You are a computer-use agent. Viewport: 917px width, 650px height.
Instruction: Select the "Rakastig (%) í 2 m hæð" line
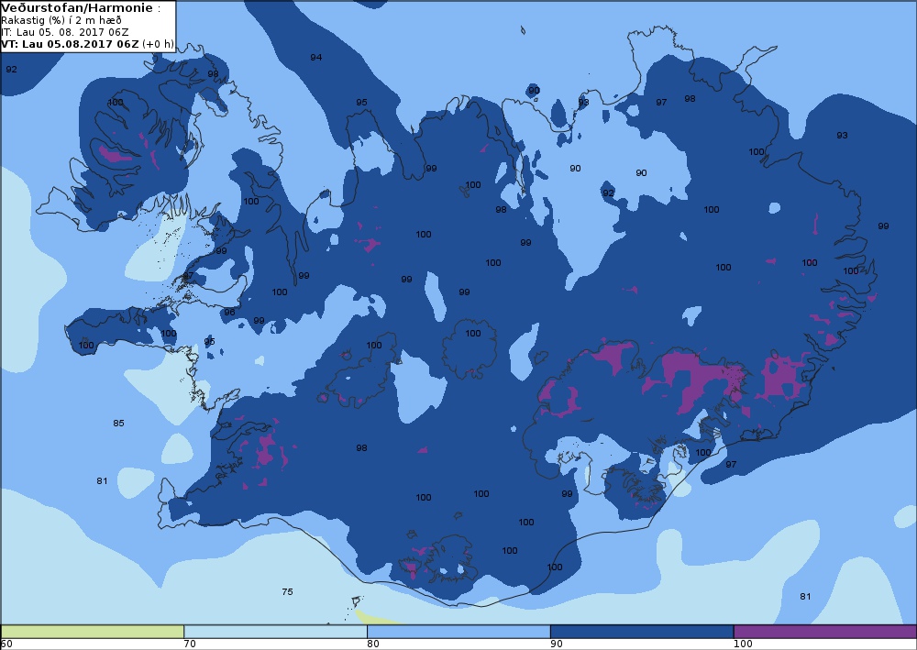tap(61, 20)
